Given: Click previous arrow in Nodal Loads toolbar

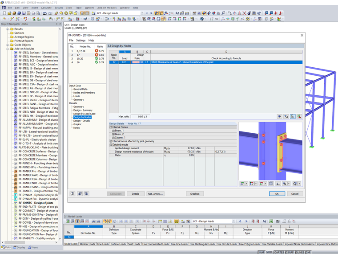Looking at the screenshot, I should pos(240,221).
